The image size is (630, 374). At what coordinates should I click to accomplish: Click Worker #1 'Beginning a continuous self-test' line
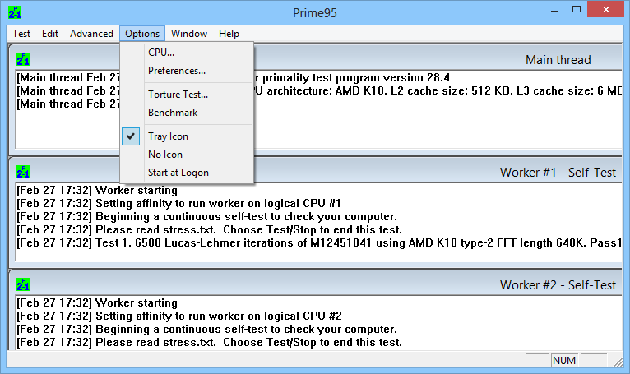tap(206, 217)
